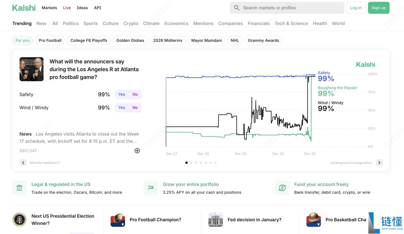Screen dimensions: 404x234
Task: Click the $851,247 volume figure
Action: [x=28, y=151]
